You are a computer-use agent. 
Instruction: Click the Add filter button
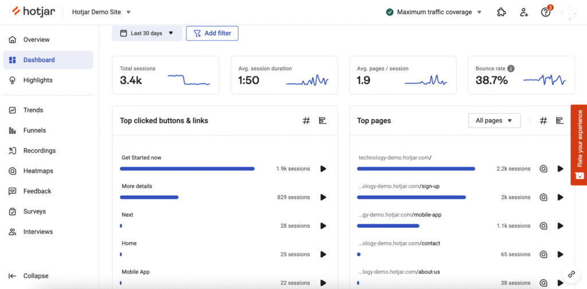(212, 33)
